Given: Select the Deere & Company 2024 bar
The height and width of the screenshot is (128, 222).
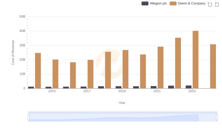Looking at the screenshot, I should 213,66.
